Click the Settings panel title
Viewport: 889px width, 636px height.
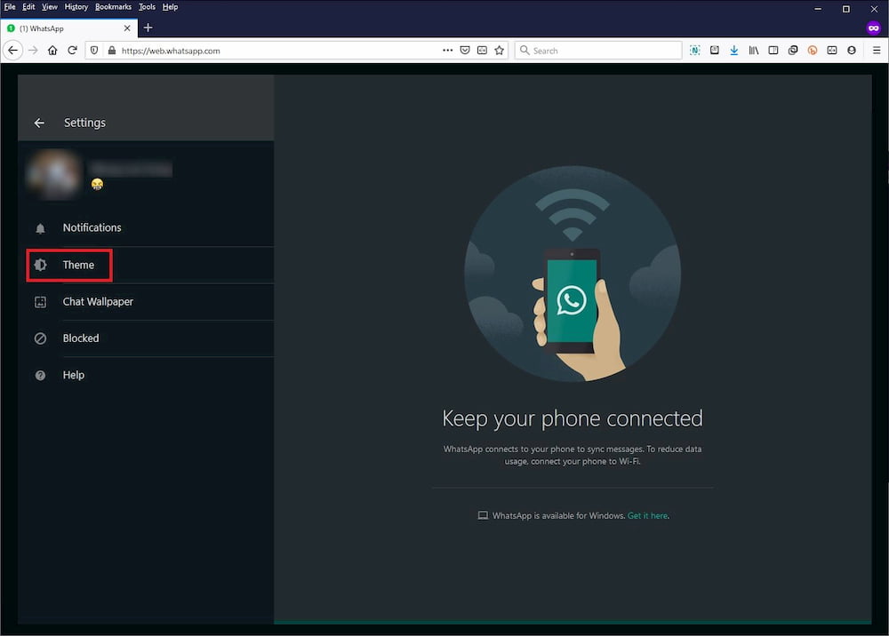click(84, 123)
